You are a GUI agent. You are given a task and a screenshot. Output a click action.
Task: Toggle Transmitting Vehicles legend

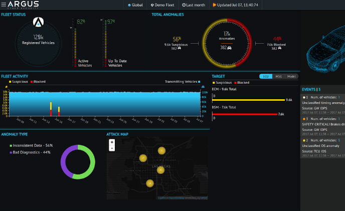click(183, 82)
